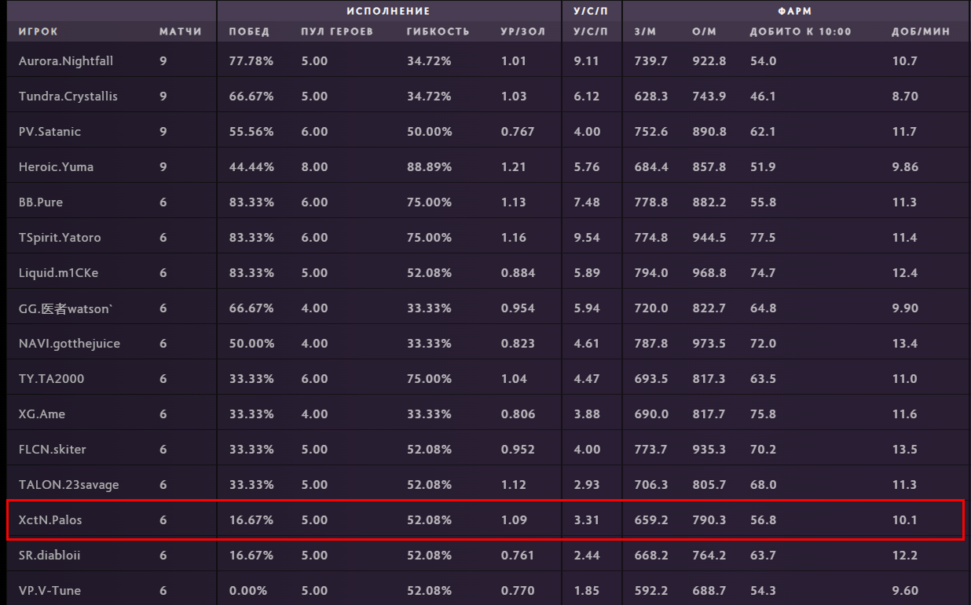Click FLCN.skiter ДОБ/МИН value 13.5
Image resolution: width=971 pixels, height=605 pixels.
(x=904, y=449)
